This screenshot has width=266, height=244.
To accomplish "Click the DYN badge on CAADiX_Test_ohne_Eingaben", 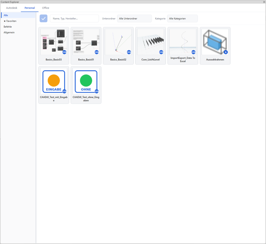I will [96, 91].
